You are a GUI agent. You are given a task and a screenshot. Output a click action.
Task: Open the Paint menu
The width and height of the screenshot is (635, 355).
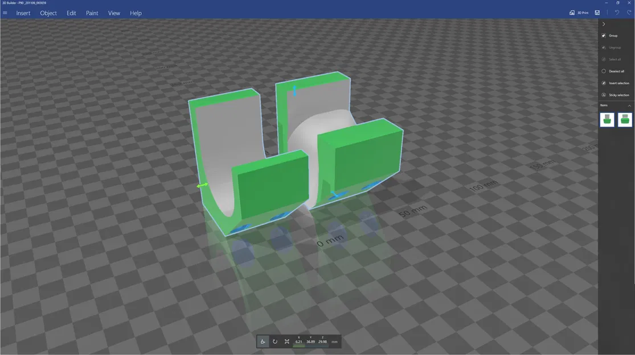pos(92,13)
